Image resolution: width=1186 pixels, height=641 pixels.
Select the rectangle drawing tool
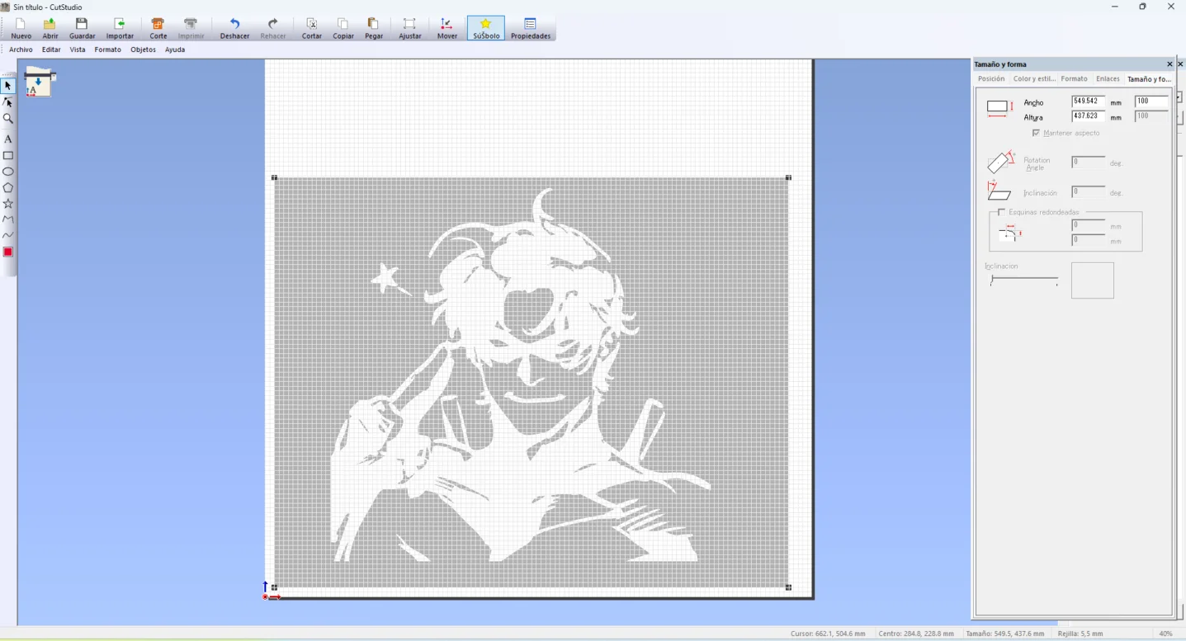[8, 155]
